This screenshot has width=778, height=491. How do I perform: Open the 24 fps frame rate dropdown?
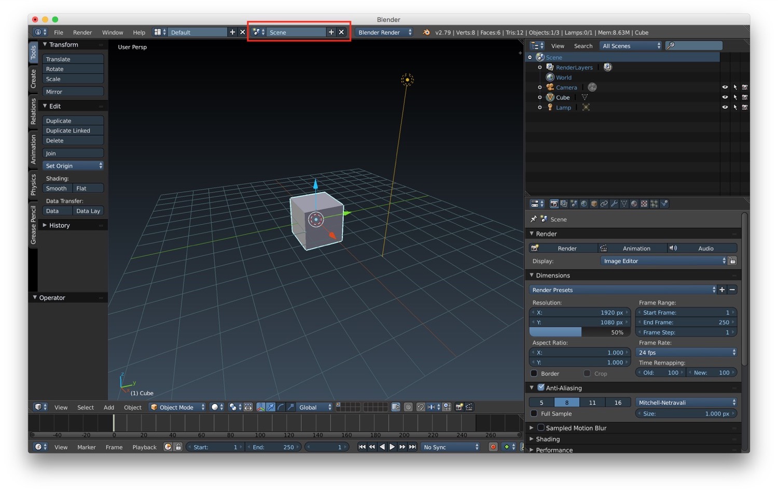686,352
